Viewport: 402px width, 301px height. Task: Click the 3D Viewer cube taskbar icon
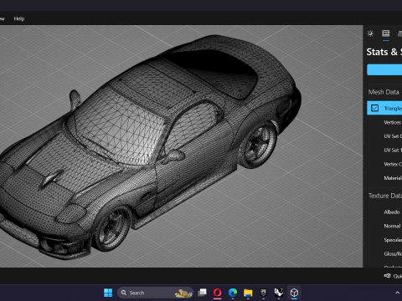coord(294,293)
